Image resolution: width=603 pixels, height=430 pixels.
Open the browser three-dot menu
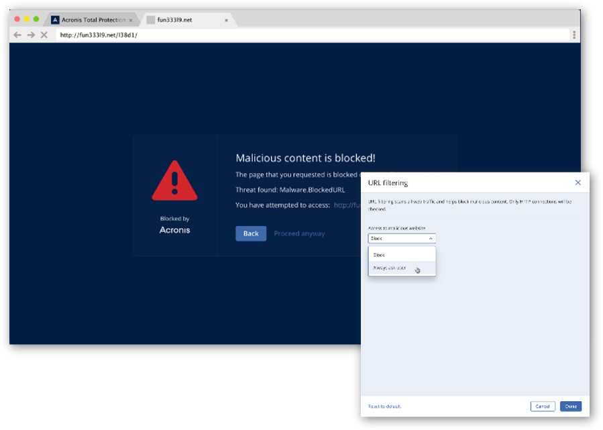[574, 35]
